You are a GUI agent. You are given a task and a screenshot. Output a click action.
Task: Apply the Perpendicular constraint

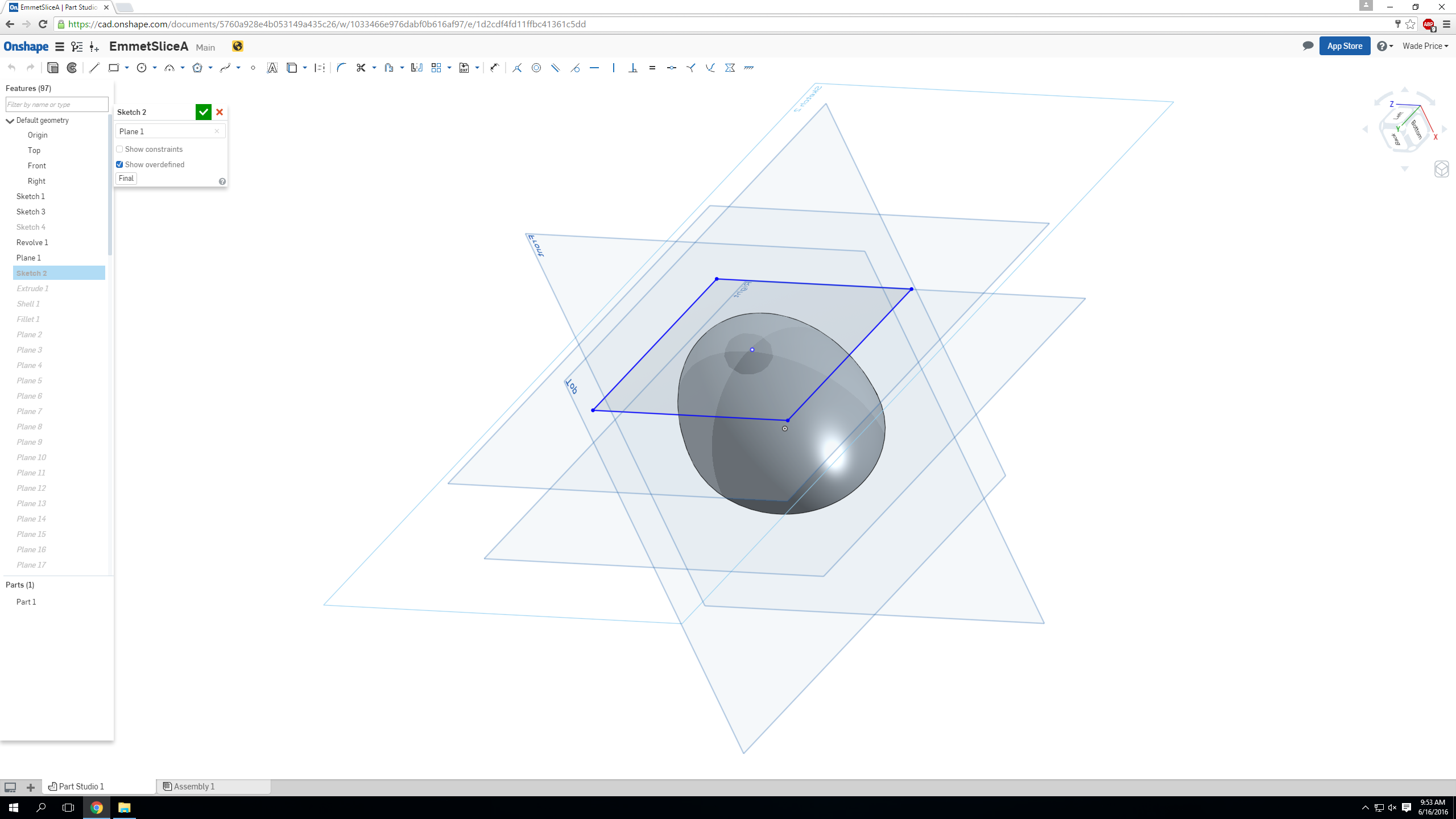click(x=633, y=68)
